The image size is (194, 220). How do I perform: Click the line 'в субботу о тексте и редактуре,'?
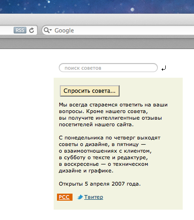coord(103,157)
